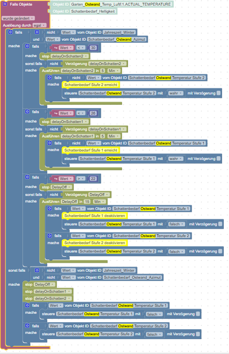Image resolution: width=229 pixels, height=354 pixels.
Task: Open gear on falls block comparing Wert < 26
Action: coord(27,111)
